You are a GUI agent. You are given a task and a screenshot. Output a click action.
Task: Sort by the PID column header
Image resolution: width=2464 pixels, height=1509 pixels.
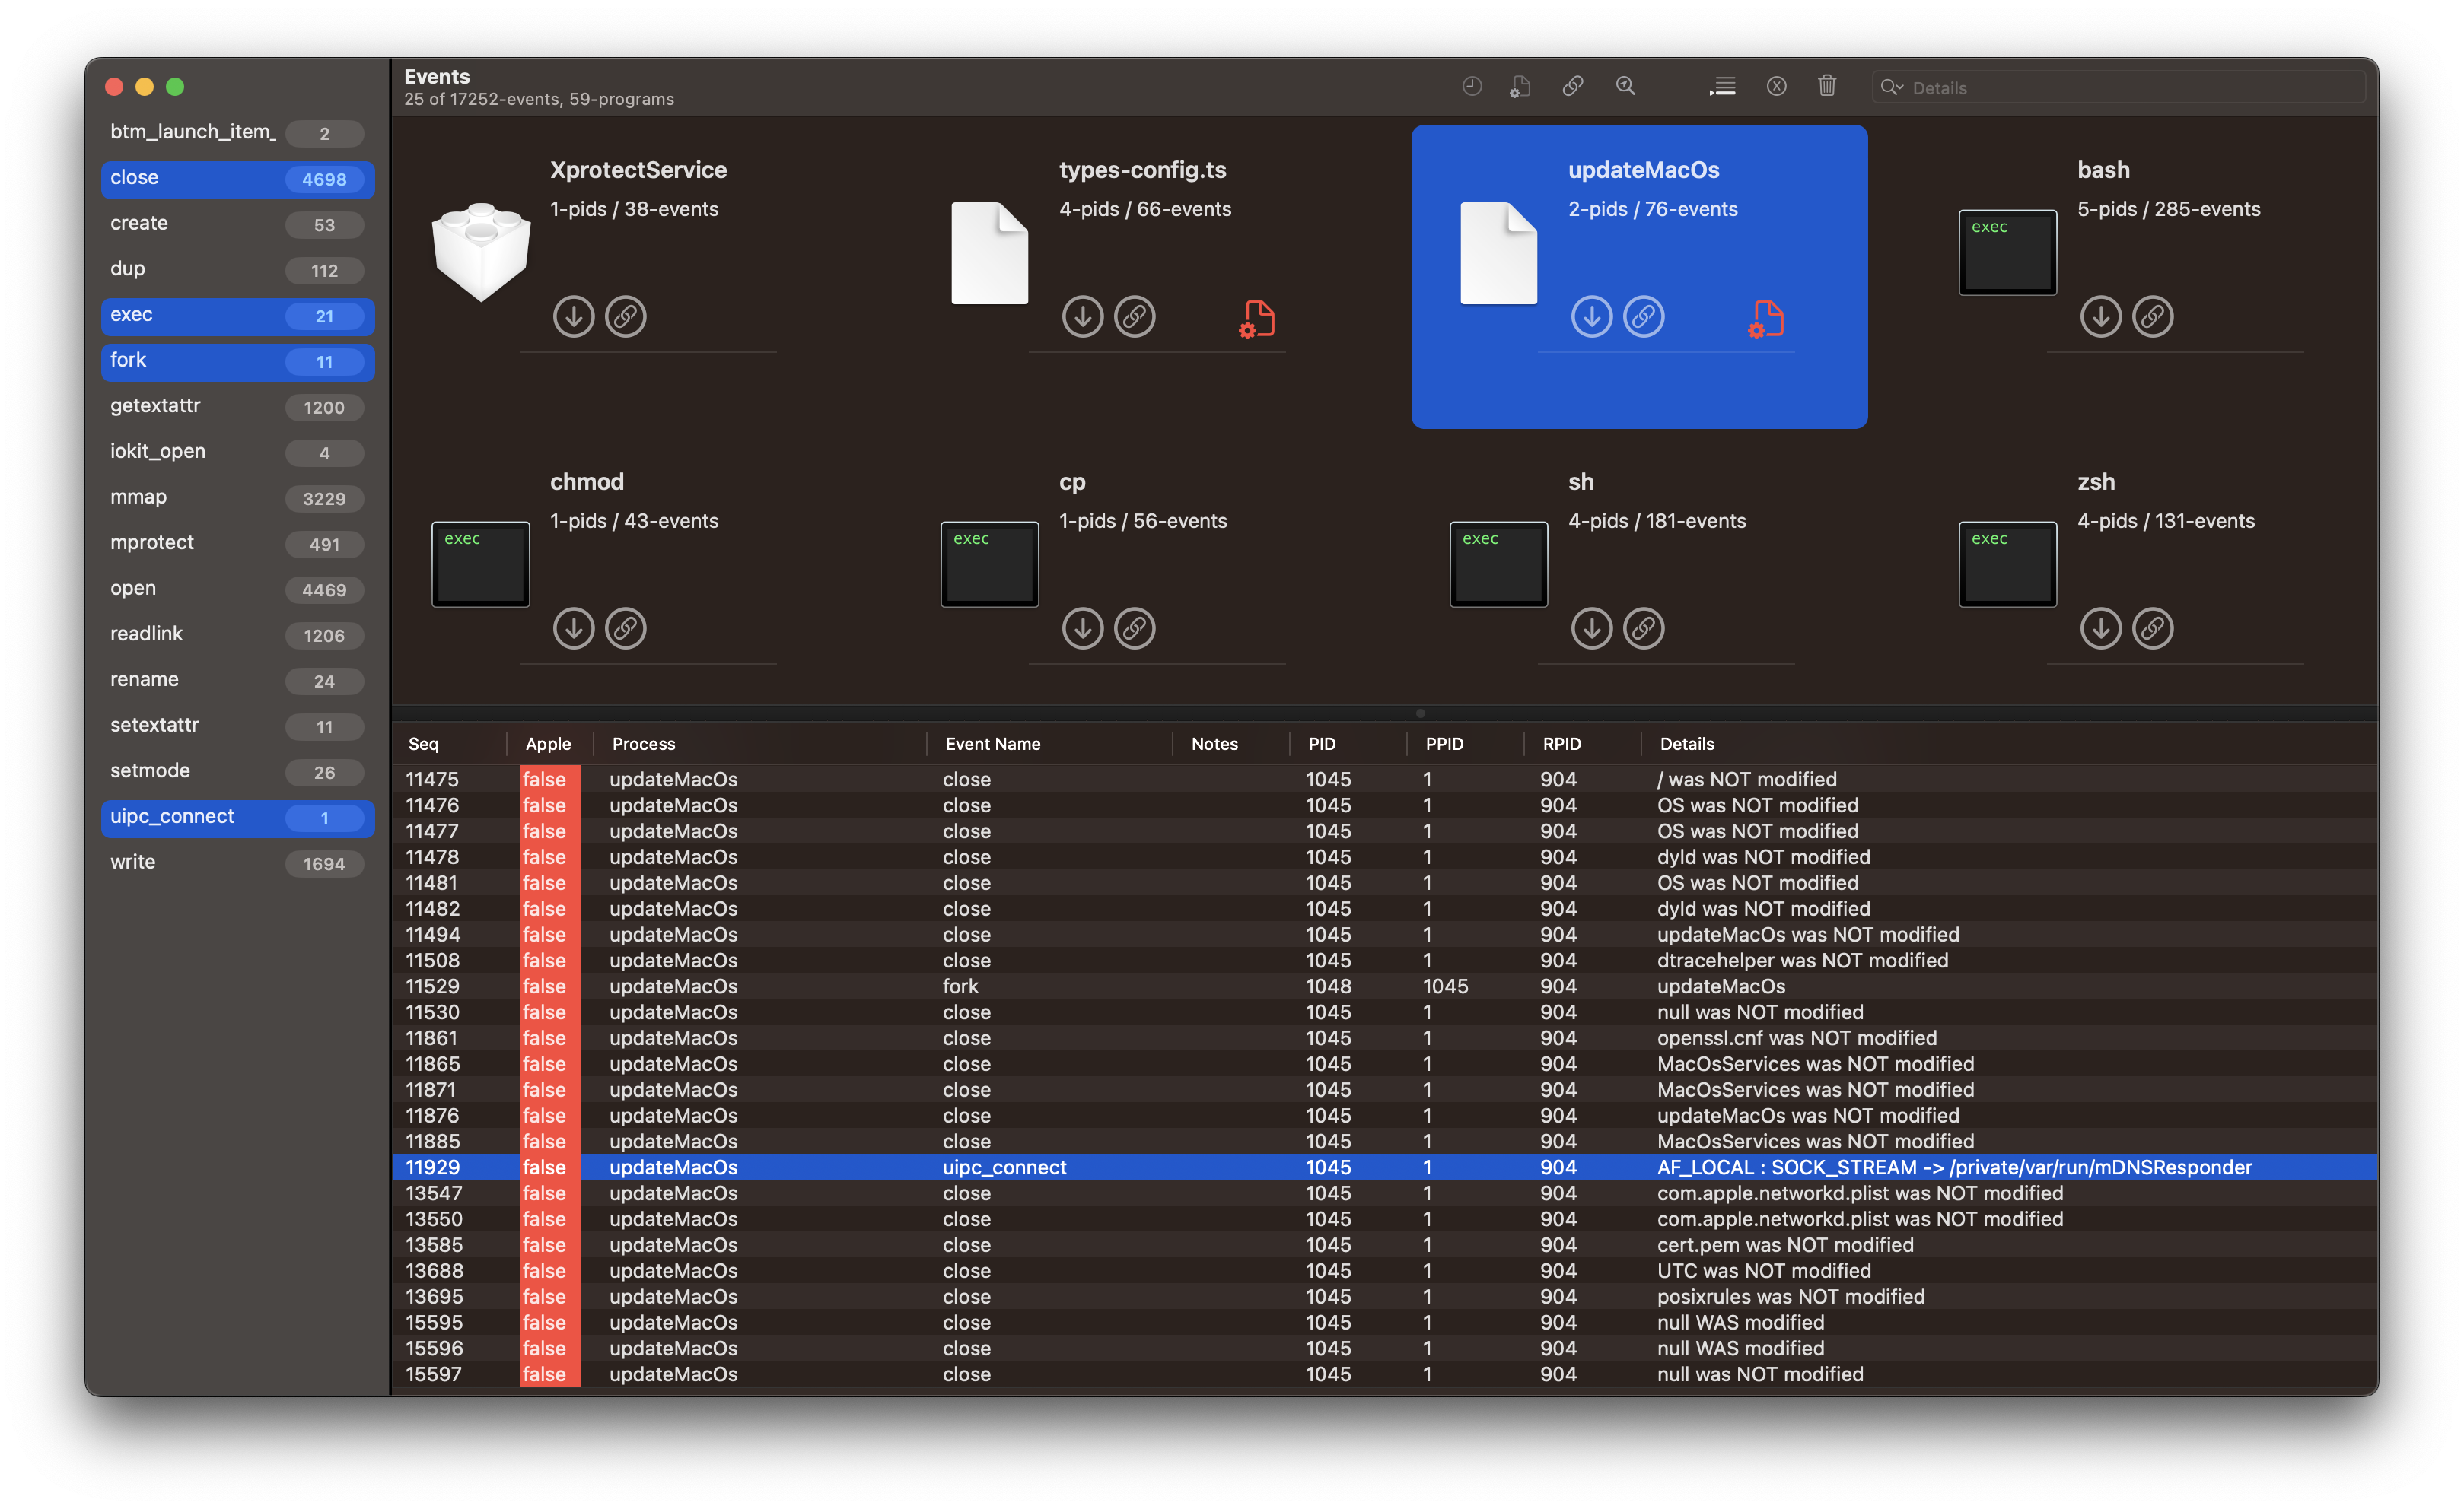click(x=1348, y=744)
